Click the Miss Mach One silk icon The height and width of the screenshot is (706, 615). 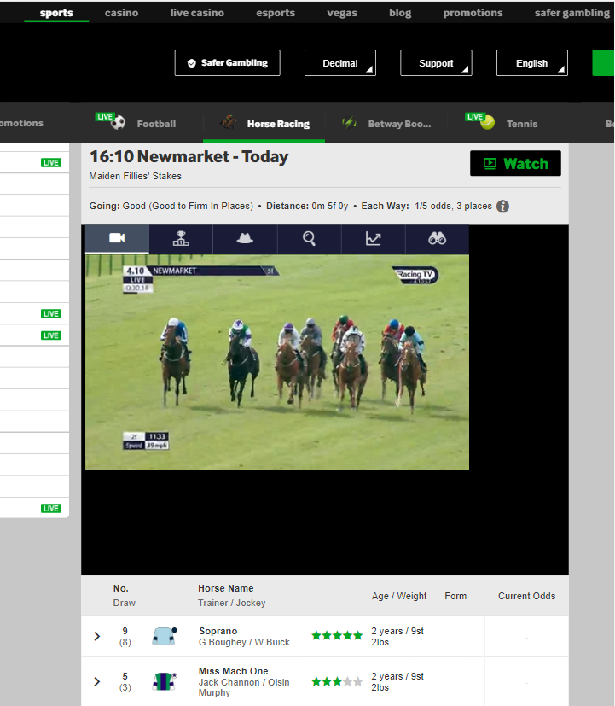coord(165,681)
